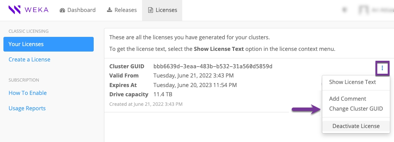This screenshot has width=394, height=142.
Task: Go to Usage Reports
Action: tap(27, 108)
